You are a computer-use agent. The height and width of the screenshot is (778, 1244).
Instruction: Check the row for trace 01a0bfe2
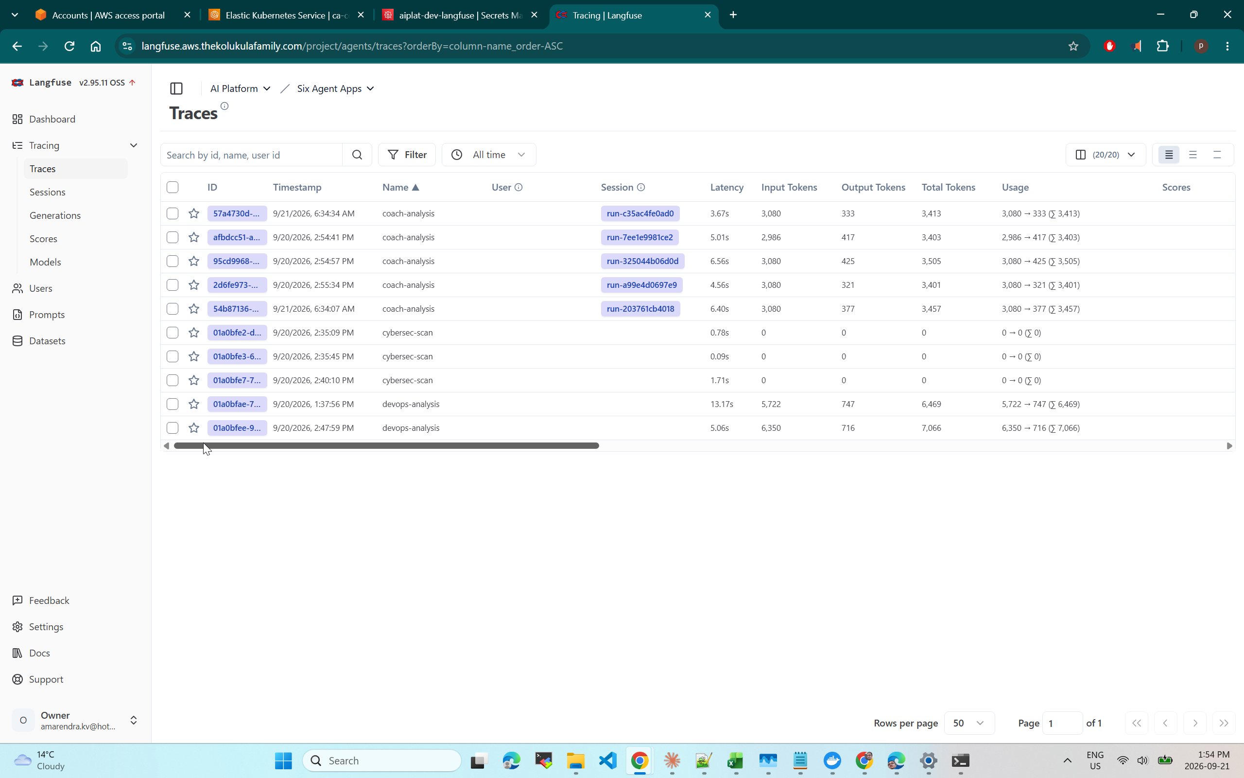coord(173,333)
